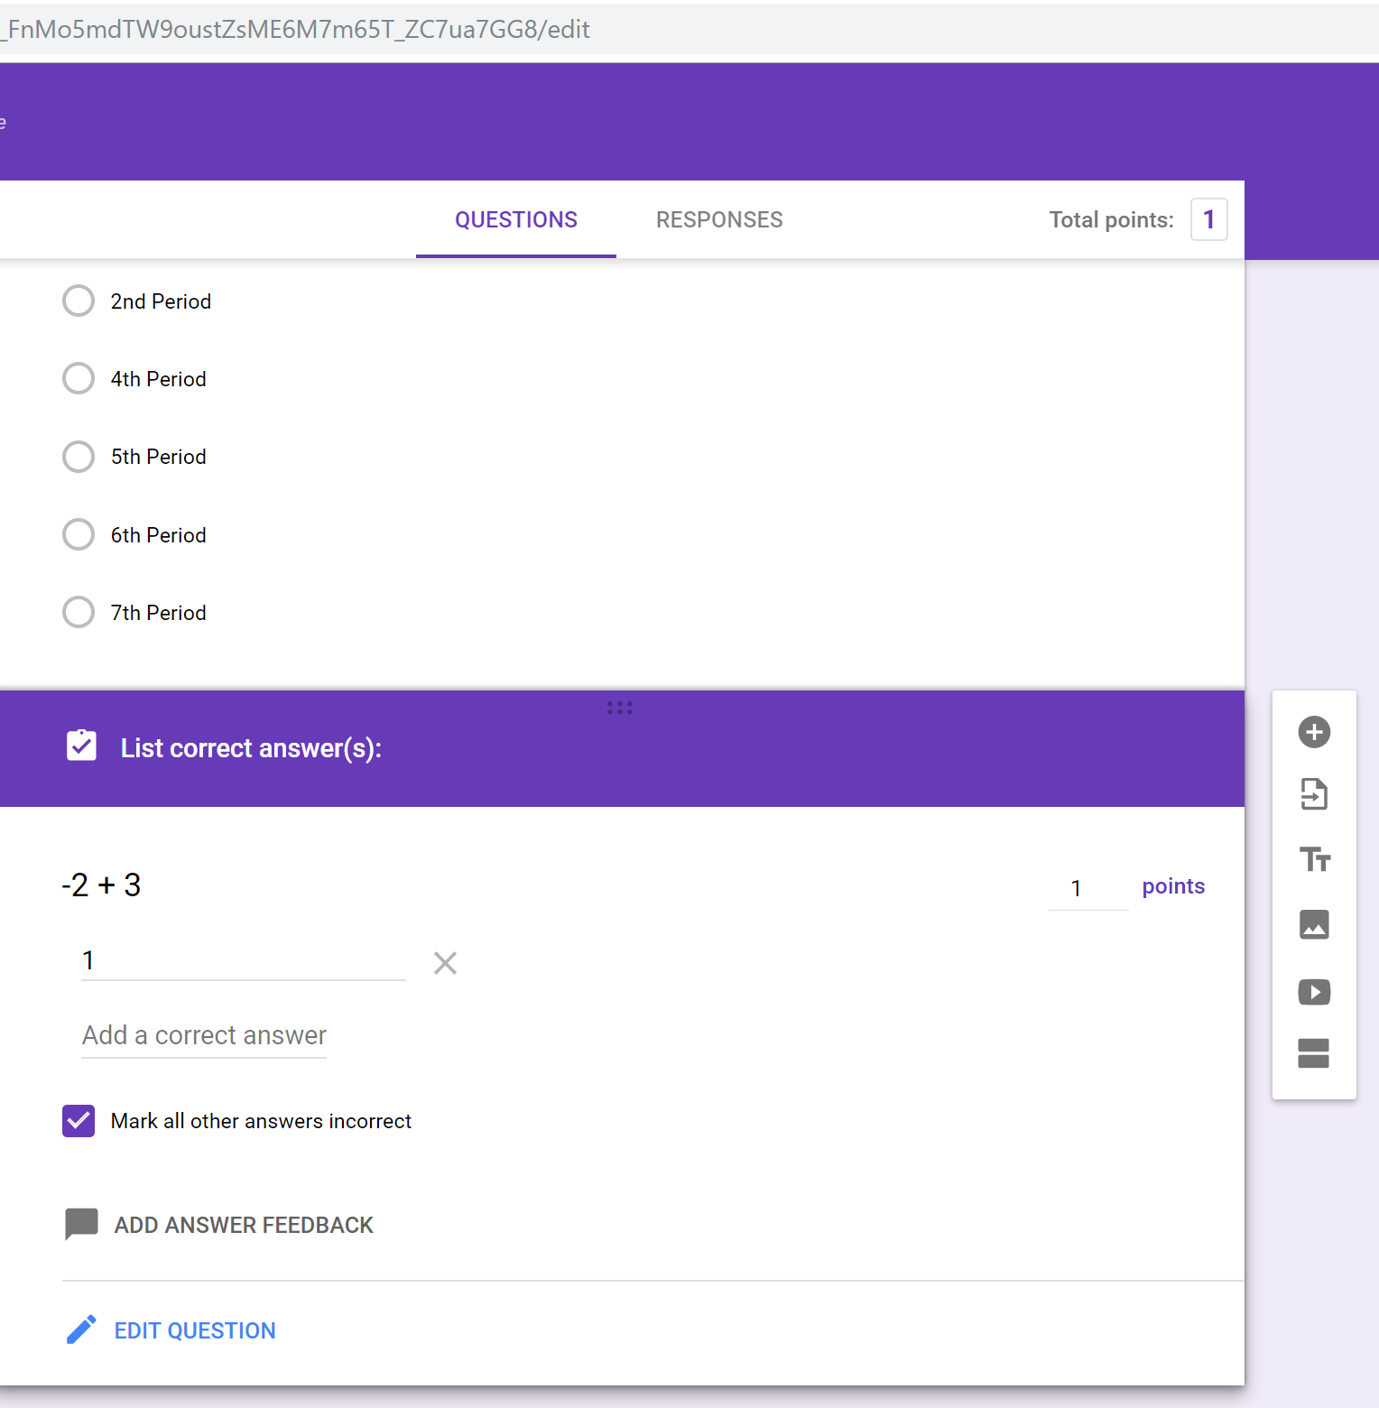The width and height of the screenshot is (1379, 1408).
Task: Add a new section using the section icon
Action: pos(1314,1053)
